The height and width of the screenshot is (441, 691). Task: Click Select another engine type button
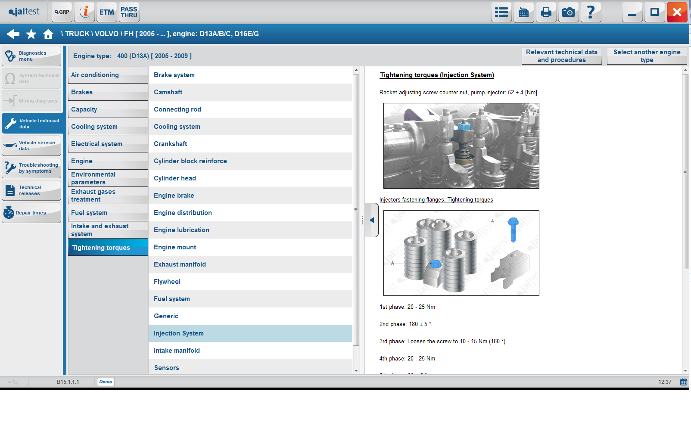coord(647,56)
